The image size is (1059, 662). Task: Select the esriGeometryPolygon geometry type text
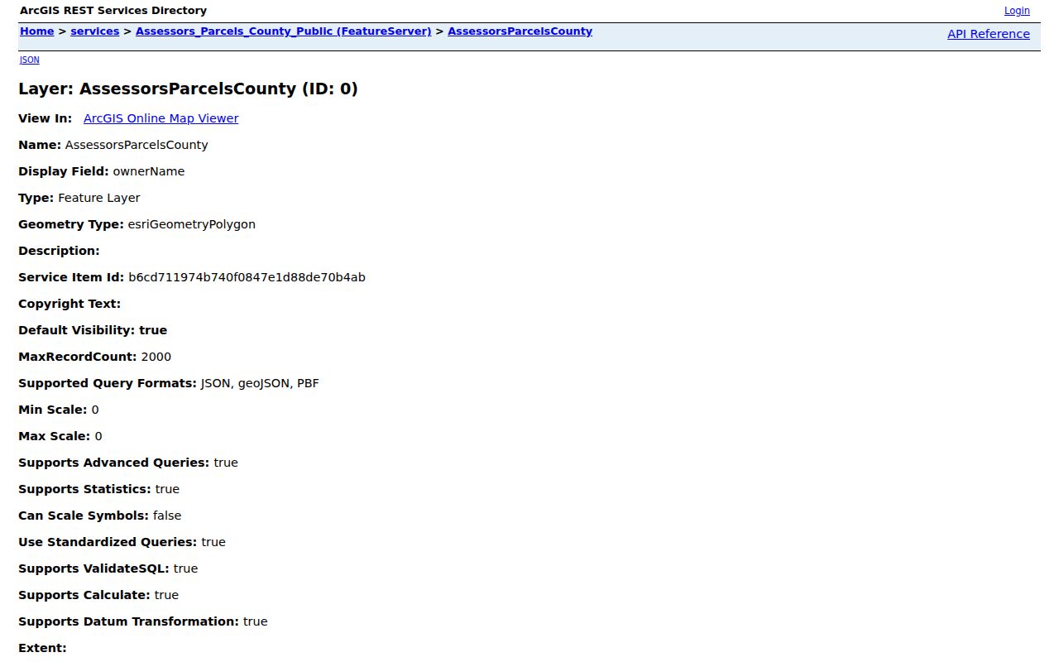tap(192, 224)
